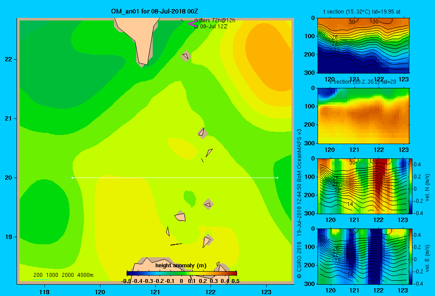Image resolution: width=435 pixels, height=296 pixels.
Task: Click longitude tick label 120 on main map
Action: tap(100, 292)
